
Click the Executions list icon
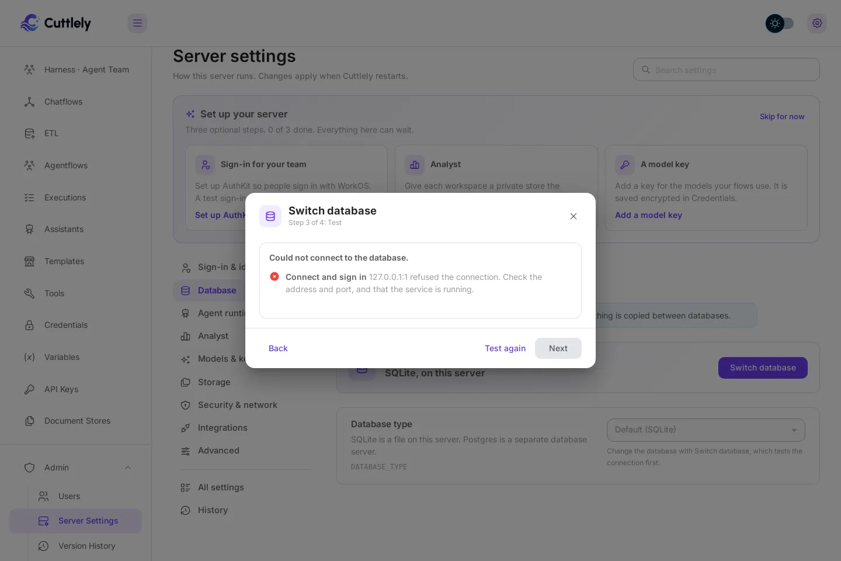29,198
